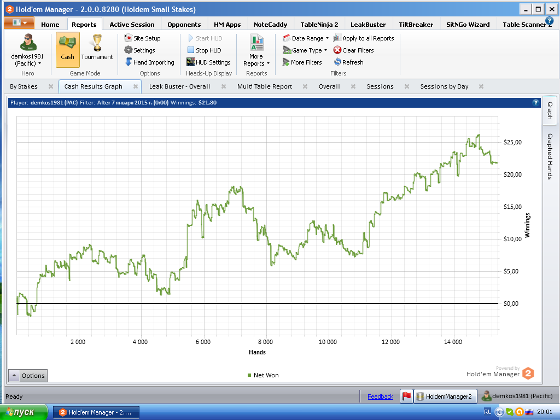This screenshot has height=420, width=560.
Task: Switch to Overall report tab
Action: [x=329, y=86]
